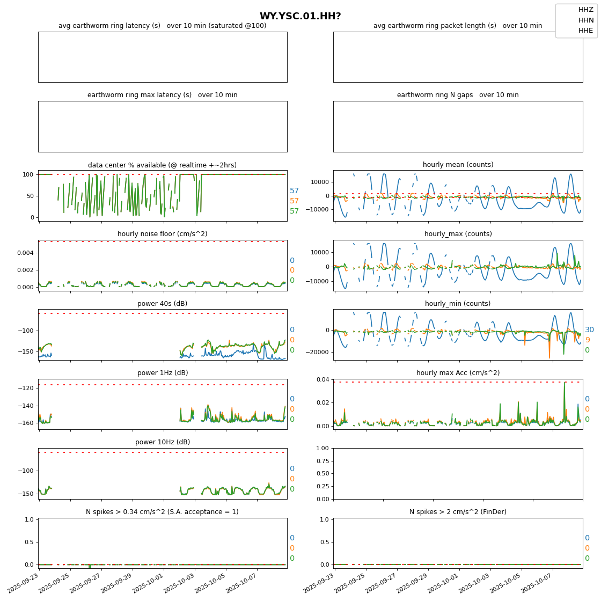Click inside the empty avg ring latency plot
601x601 pixels.
click(x=162, y=57)
